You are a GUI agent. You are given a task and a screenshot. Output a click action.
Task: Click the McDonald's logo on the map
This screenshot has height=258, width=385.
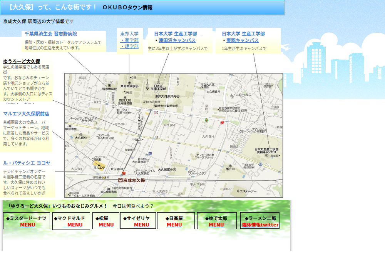point(124,173)
